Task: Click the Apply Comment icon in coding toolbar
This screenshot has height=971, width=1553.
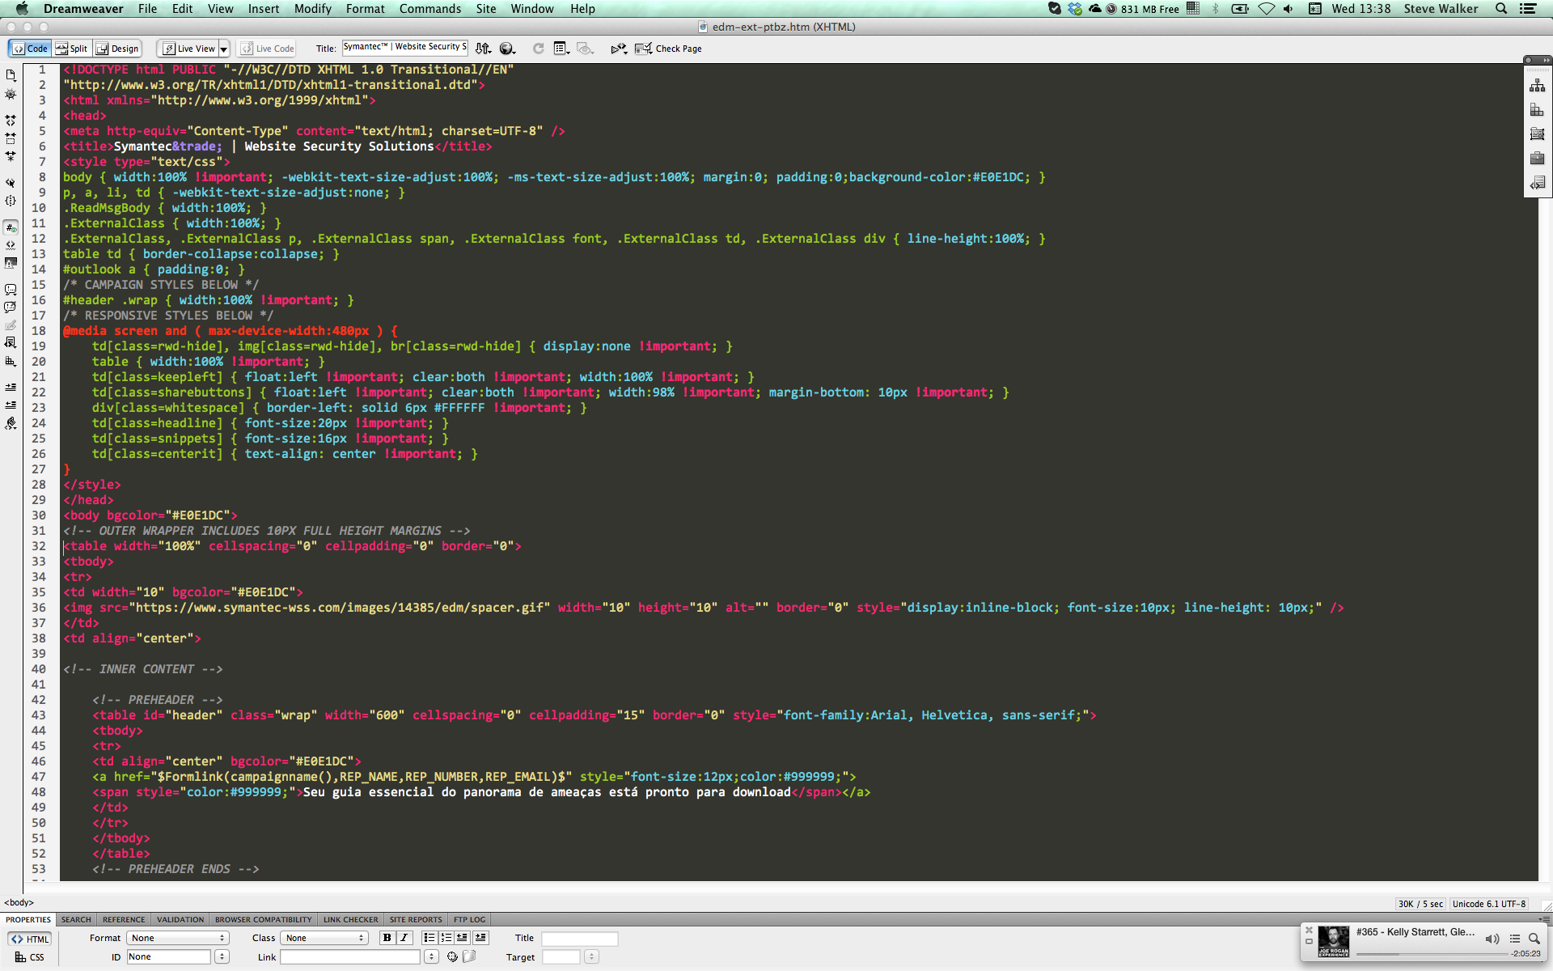Action: point(11,290)
